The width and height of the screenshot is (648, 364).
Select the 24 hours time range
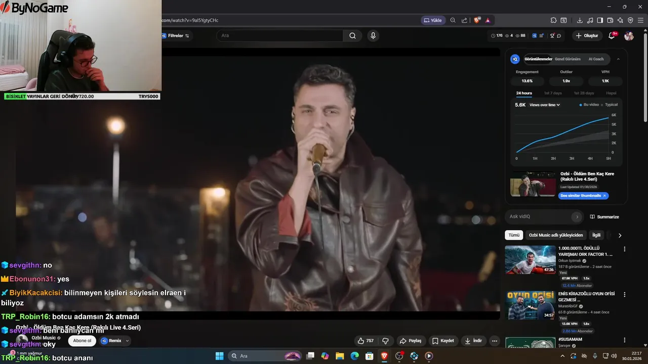[524, 93]
